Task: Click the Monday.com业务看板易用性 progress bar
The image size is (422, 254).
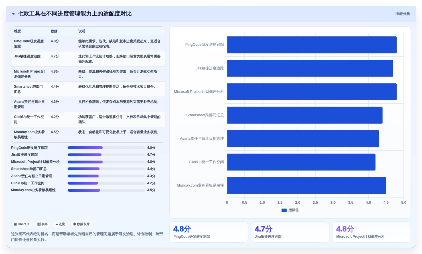Action: click(x=106, y=190)
